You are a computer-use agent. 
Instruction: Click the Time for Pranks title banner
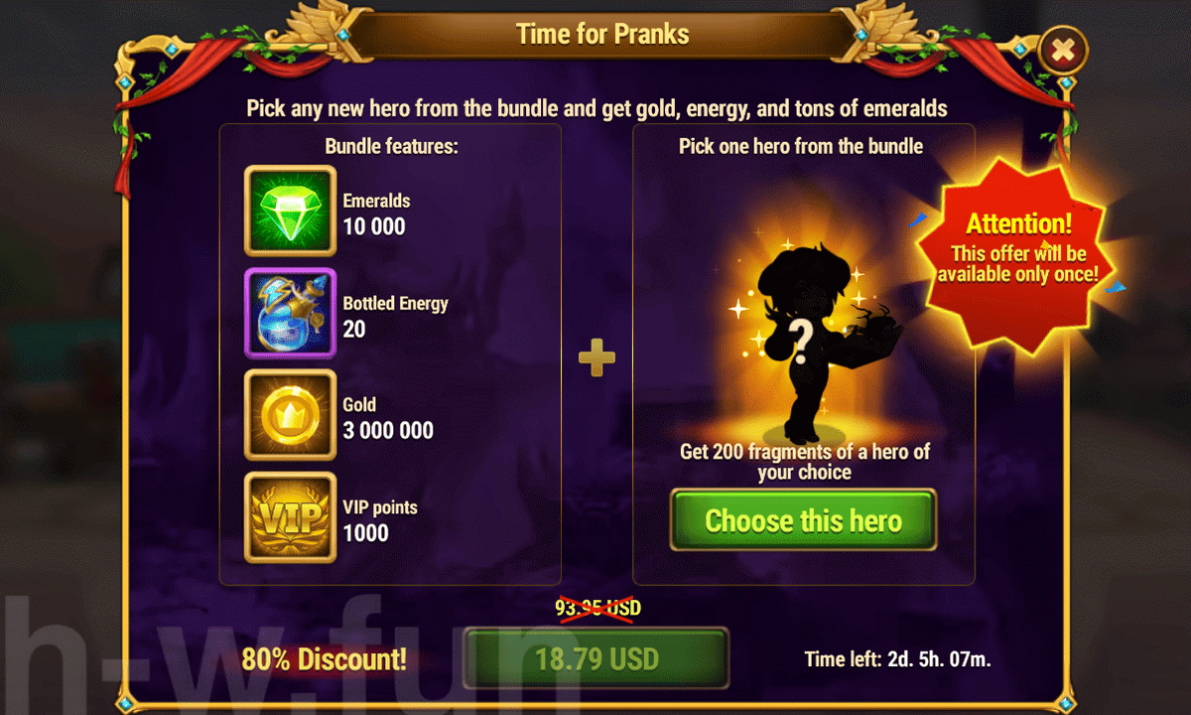602,35
